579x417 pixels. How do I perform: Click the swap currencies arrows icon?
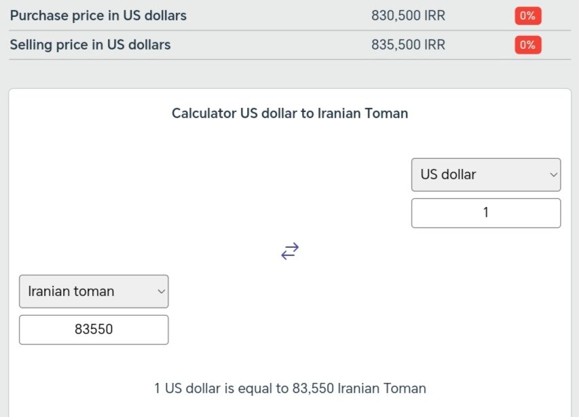(290, 251)
